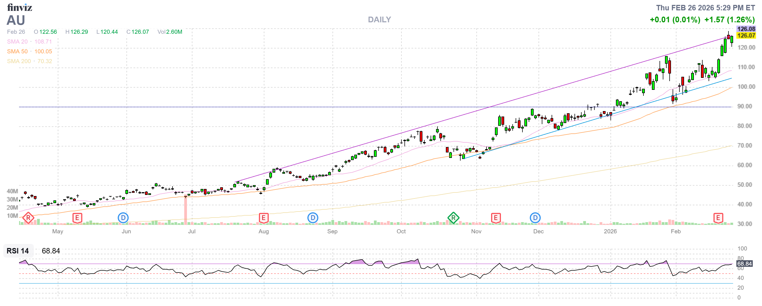Open the dividend D marker before September

pos(313,218)
